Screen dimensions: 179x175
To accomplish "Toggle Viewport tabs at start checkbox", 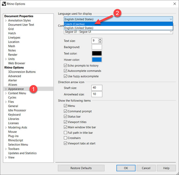I will (x=65, y=143).
